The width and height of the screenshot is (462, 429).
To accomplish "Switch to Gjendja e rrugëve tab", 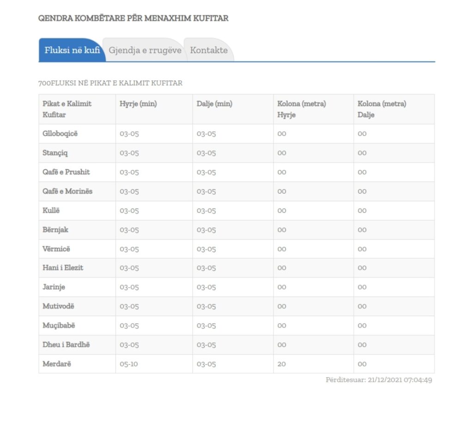I will coord(145,50).
